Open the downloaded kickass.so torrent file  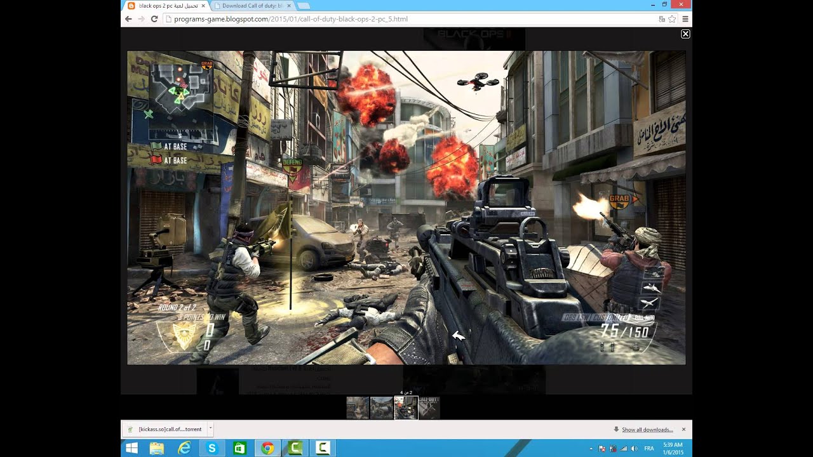click(x=165, y=429)
